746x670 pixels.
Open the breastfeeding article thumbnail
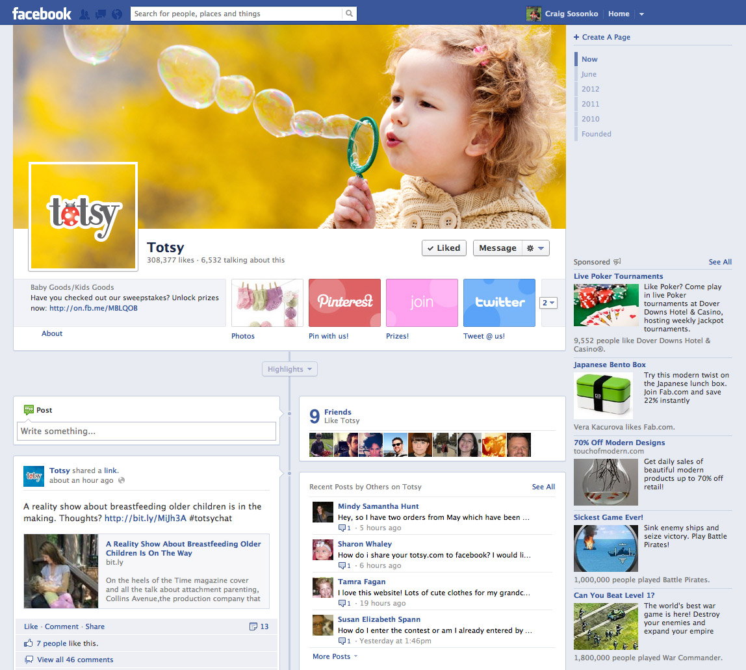tap(61, 571)
